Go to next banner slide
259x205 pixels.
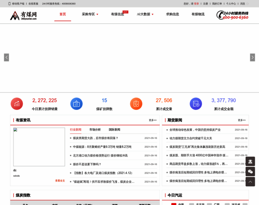tap(252, 57)
